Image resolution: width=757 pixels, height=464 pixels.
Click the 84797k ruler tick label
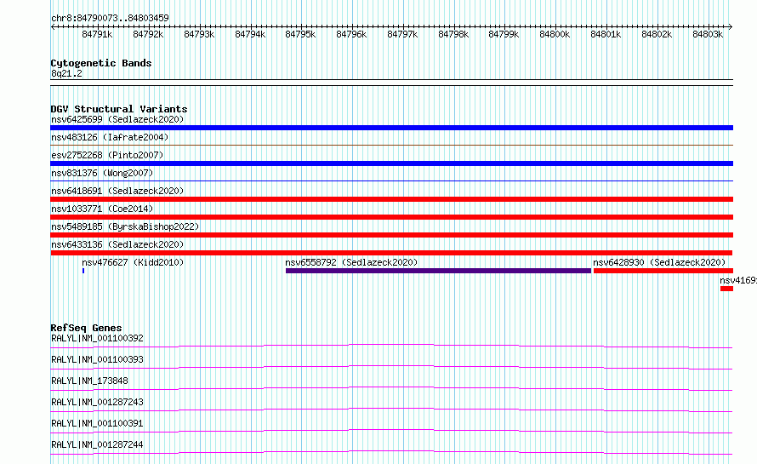pyautogui.click(x=402, y=34)
